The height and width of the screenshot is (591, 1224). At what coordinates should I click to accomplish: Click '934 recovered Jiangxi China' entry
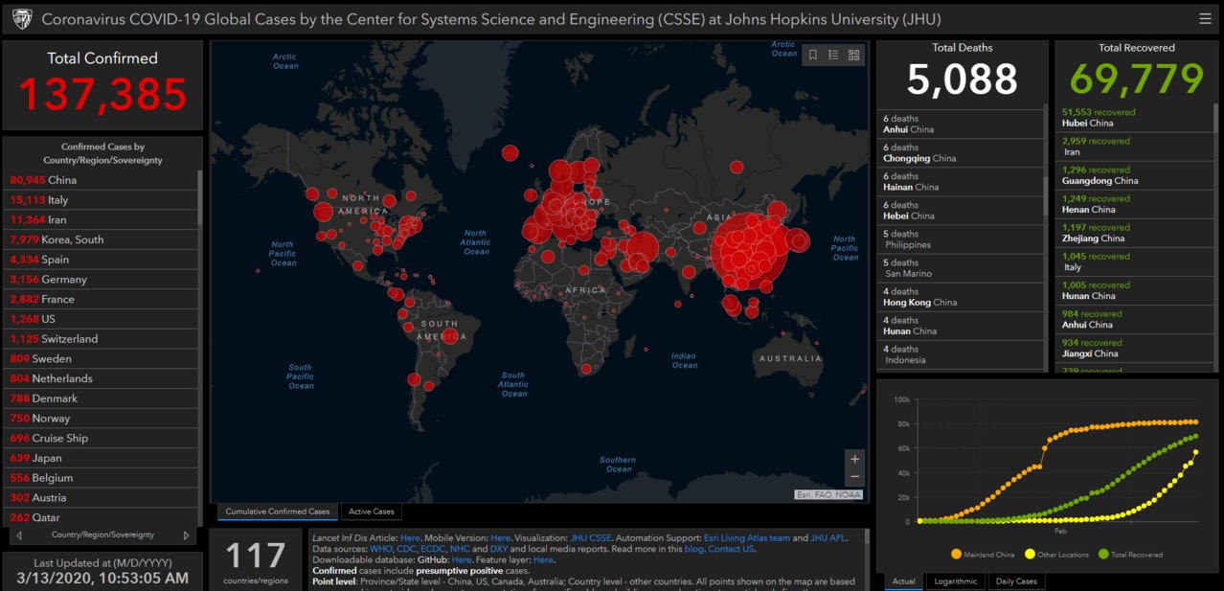pos(1134,348)
